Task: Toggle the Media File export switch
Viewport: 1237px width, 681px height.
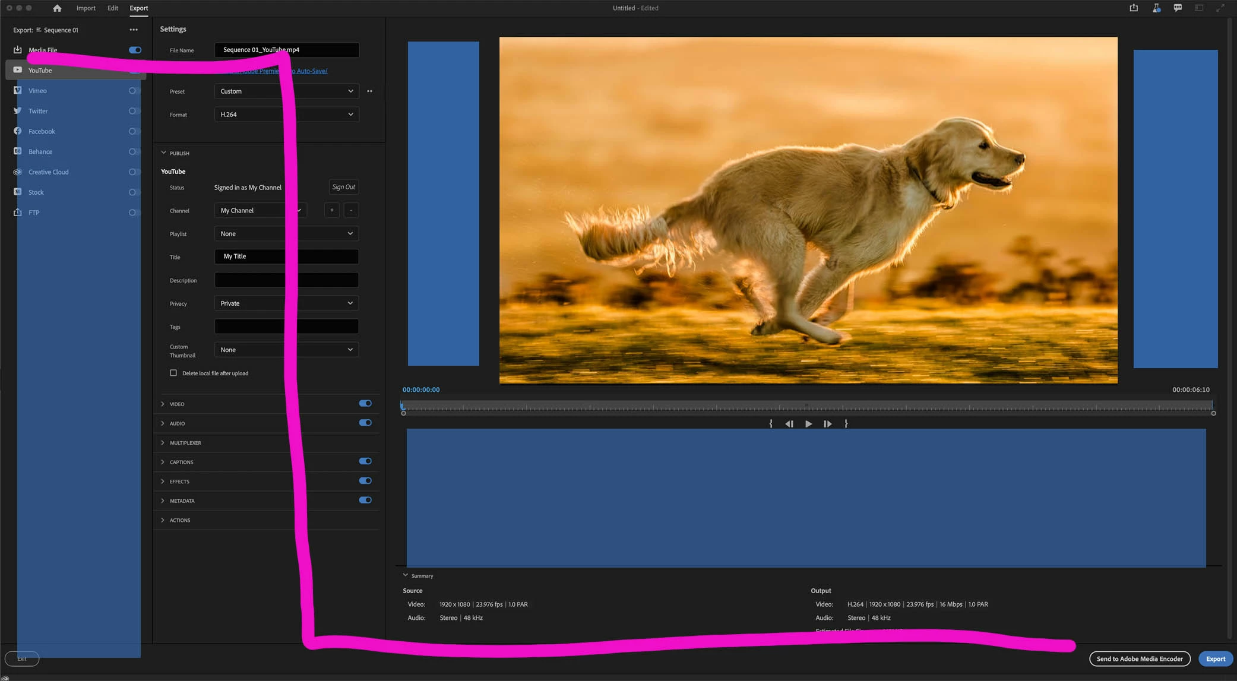Action: point(135,50)
